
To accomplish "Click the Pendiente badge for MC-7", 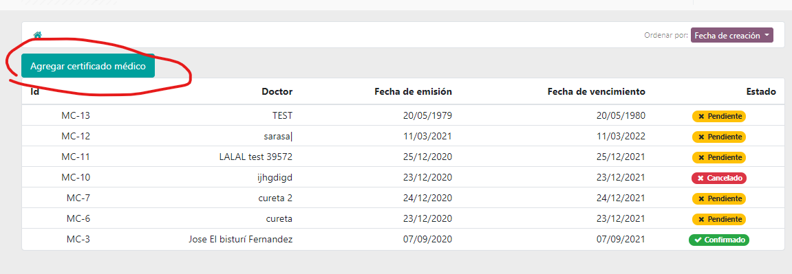I will click(719, 199).
